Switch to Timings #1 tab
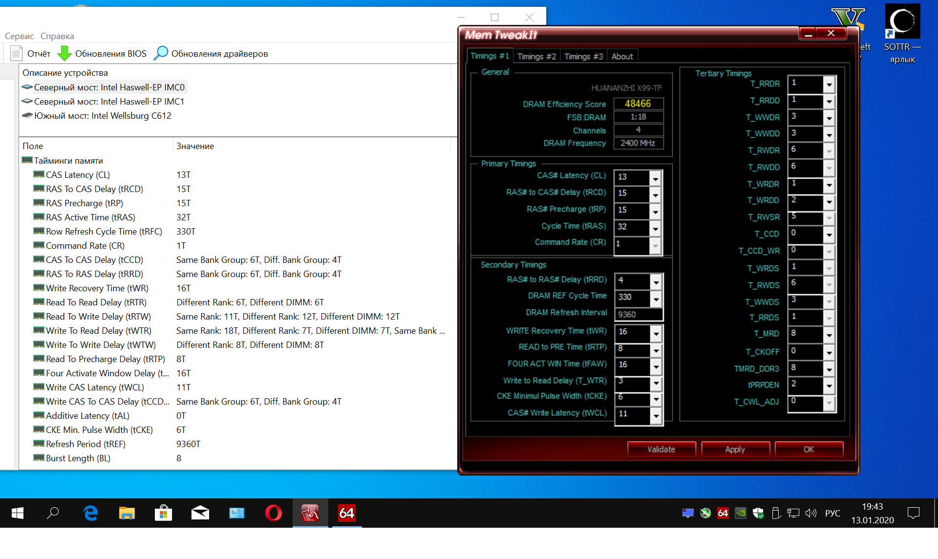The width and height of the screenshot is (938, 559). (x=490, y=56)
